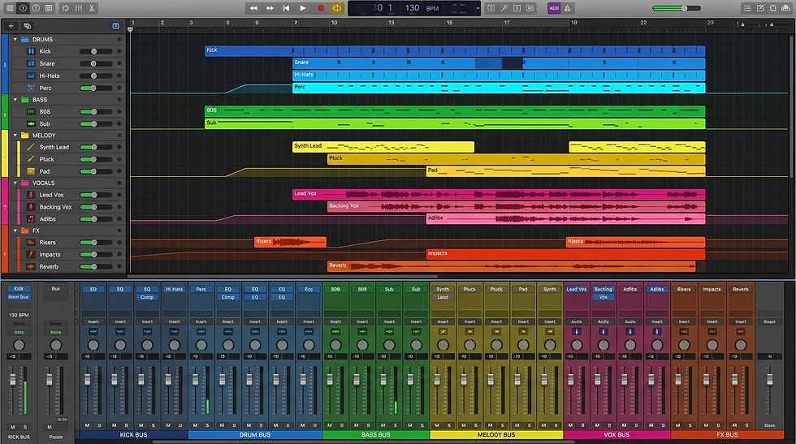Mute the Reverb channel strip in mixer
796x444 pixels.
734,425
